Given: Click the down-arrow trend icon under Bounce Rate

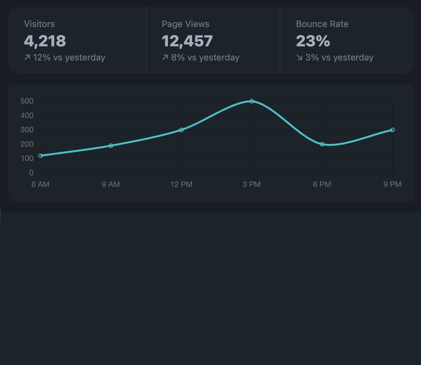Looking at the screenshot, I should click(299, 58).
